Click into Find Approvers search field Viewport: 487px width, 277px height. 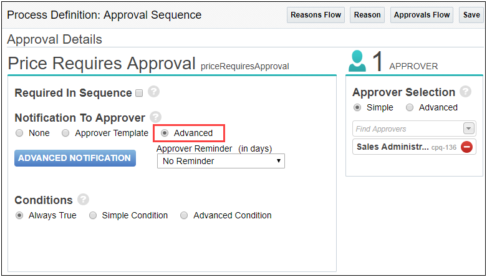[x=407, y=129]
